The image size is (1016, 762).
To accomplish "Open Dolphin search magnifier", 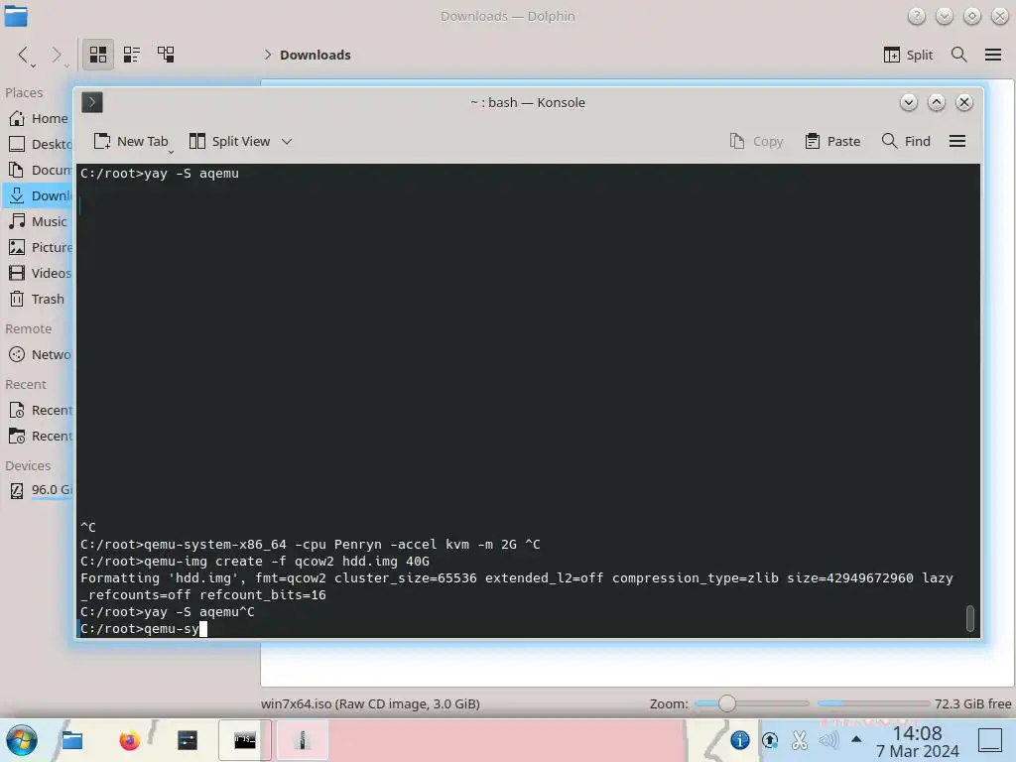I will coord(959,55).
